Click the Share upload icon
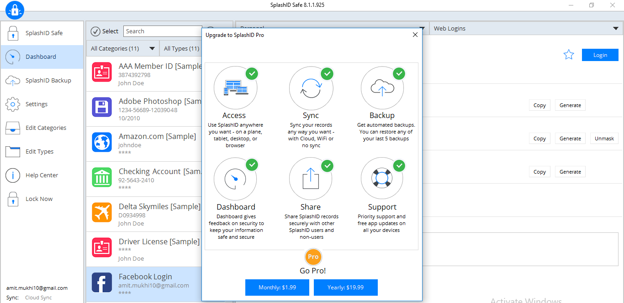The image size is (624, 303). pos(311,179)
